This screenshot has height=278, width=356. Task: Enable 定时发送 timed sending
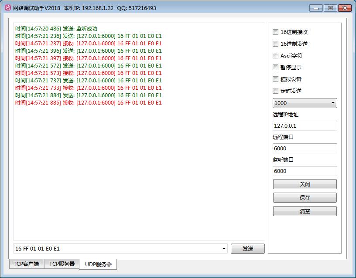(275, 91)
